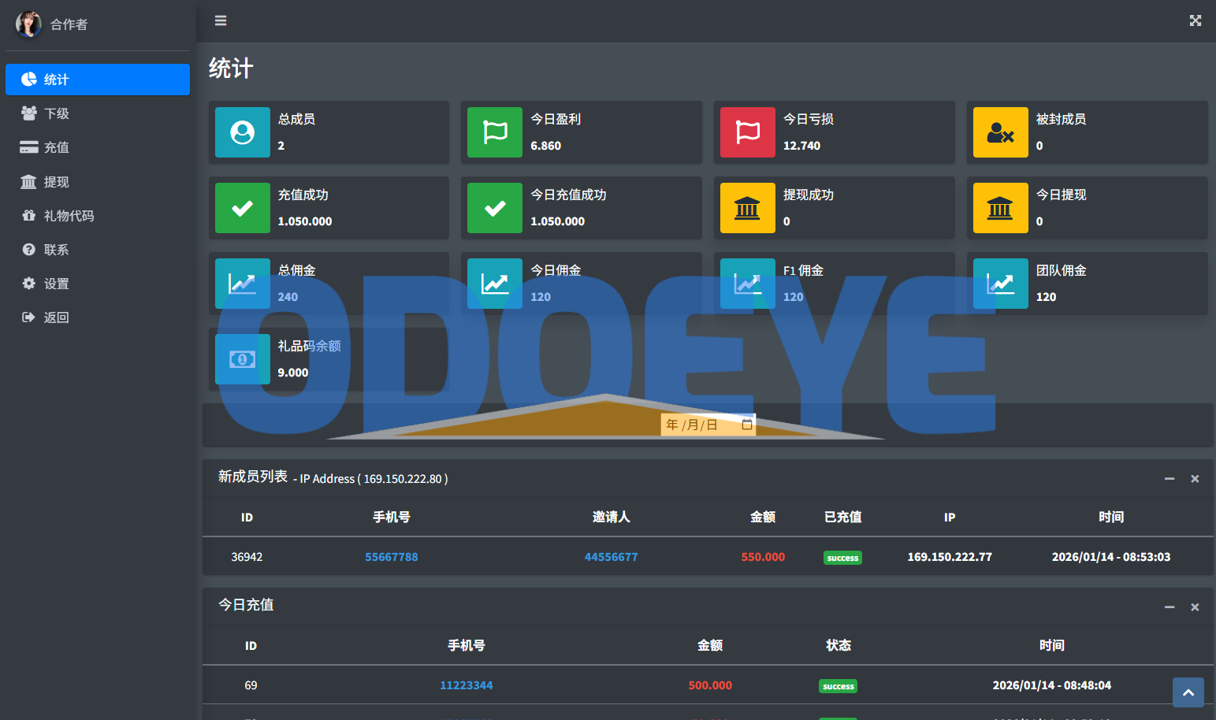Click the 礼品码余额 money bill icon
Viewport: 1216px width, 720px height.
243,359
